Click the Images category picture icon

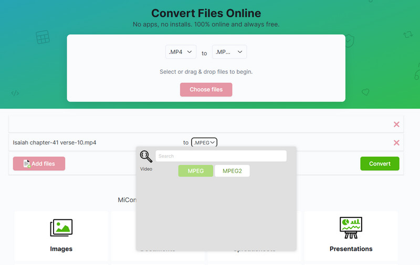pos(61,227)
